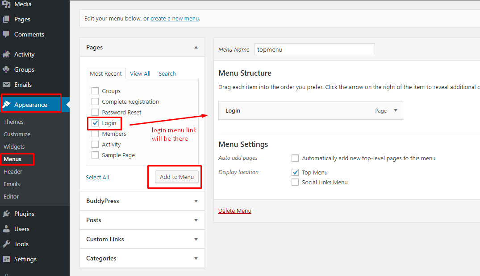Switch to Most Recent tab

[x=106, y=73]
